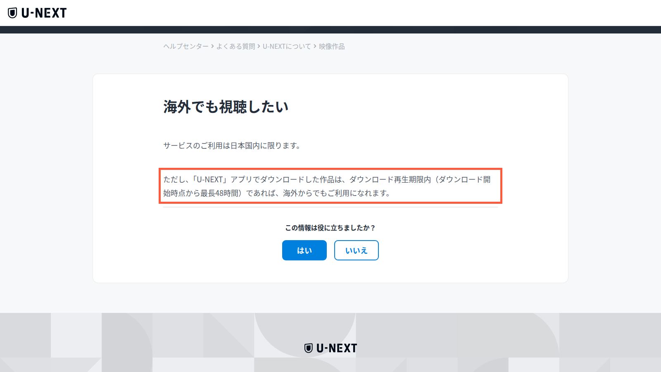Click the いいえ feedback button
The height and width of the screenshot is (372, 661).
tap(357, 250)
